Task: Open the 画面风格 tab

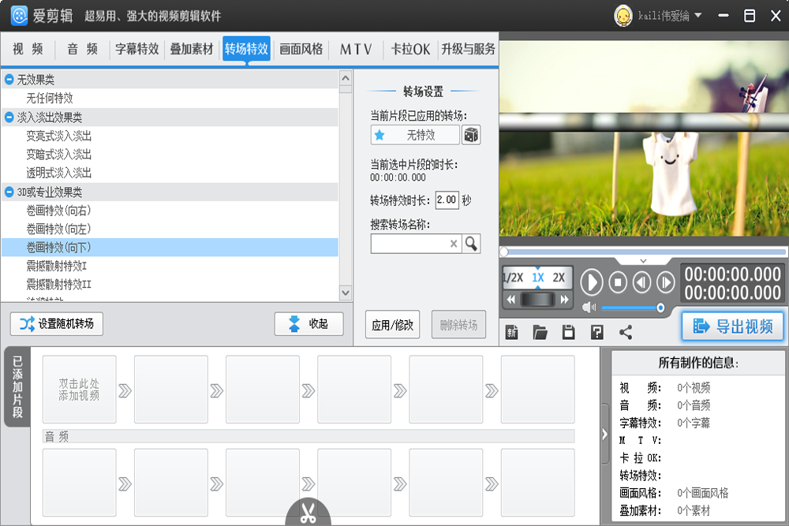Action: click(301, 49)
